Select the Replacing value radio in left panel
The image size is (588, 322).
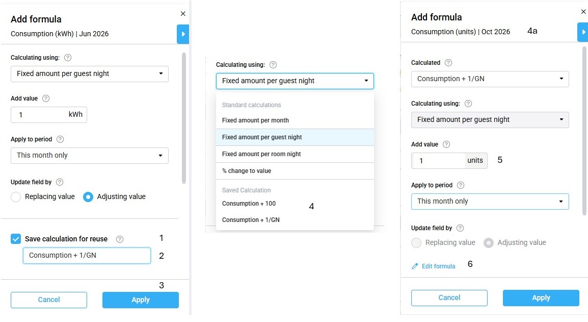[x=16, y=197]
